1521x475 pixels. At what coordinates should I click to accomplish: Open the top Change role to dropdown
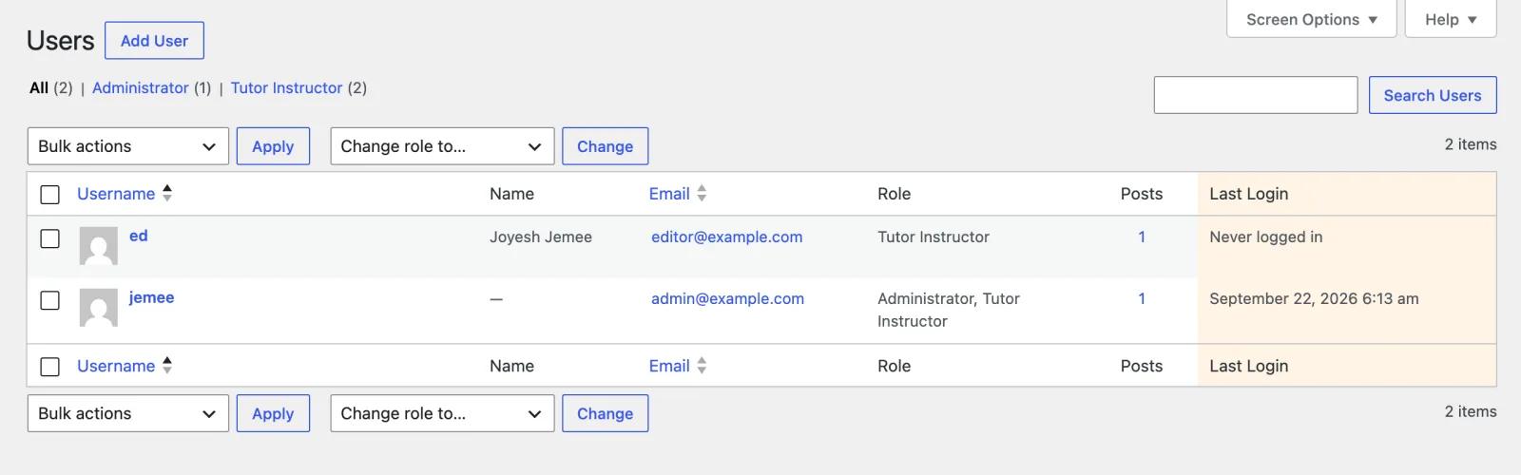pos(442,146)
